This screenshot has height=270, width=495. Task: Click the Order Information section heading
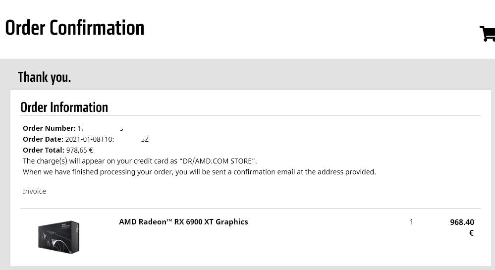coord(64,108)
